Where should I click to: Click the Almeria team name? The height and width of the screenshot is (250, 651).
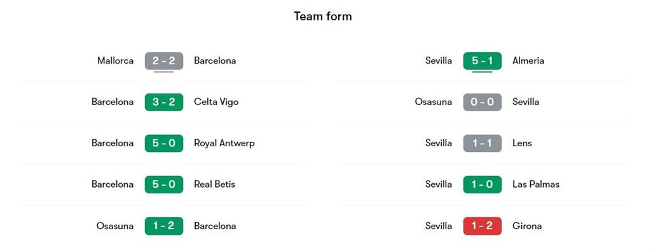(528, 60)
